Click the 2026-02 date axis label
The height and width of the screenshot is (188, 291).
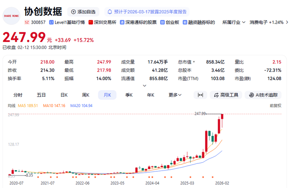[x=222, y=183]
